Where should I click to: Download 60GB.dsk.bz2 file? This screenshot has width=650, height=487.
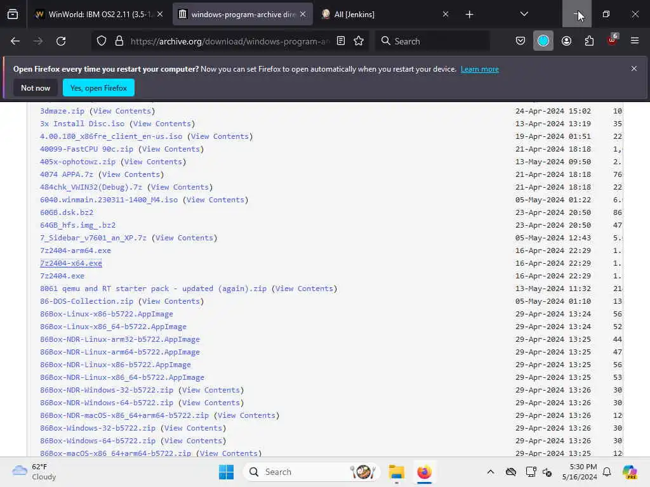tap(67, 212)
